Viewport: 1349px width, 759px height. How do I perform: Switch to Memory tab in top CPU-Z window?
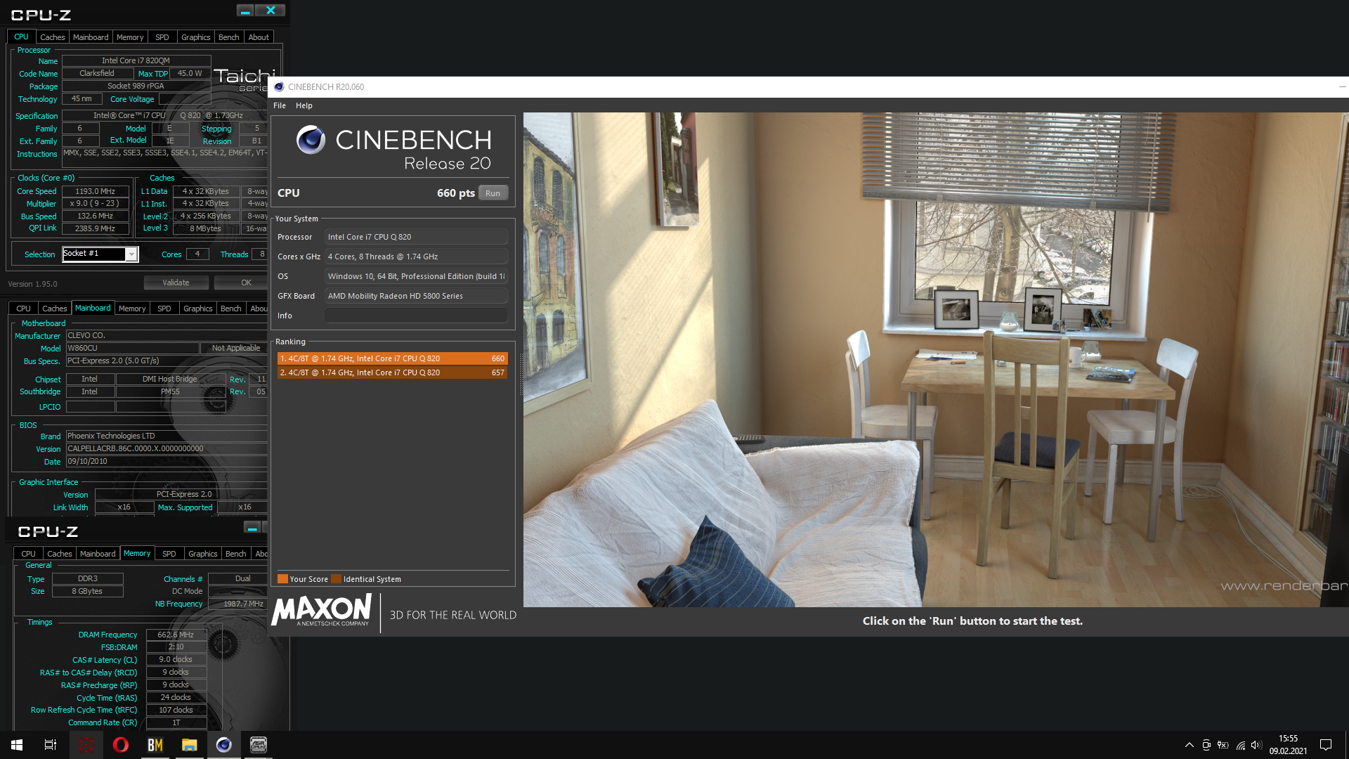[130, 37]
